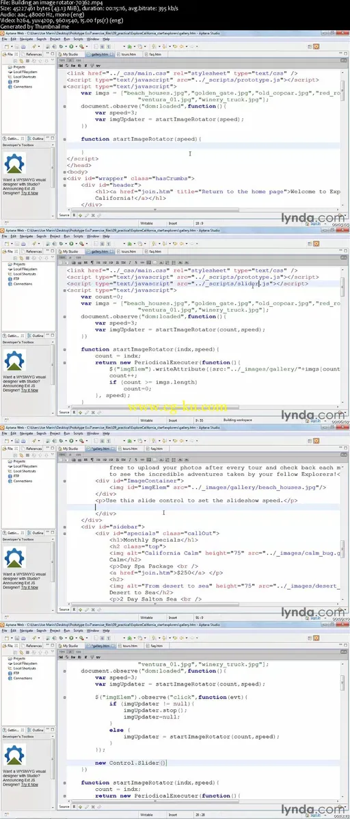Switch to the tours.htm tab in the topmost frame
Viewport: 350px width, 819px height.
click(126, 54)
